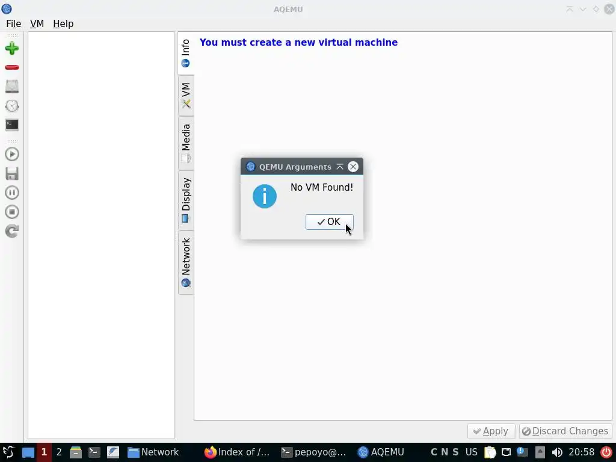Click the Apply button
This screenshot has width=616, height=462.
click(x=491, y=431)
